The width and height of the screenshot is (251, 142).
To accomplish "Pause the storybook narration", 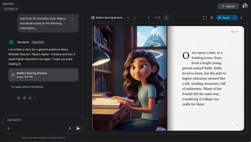I will (224, 18).
